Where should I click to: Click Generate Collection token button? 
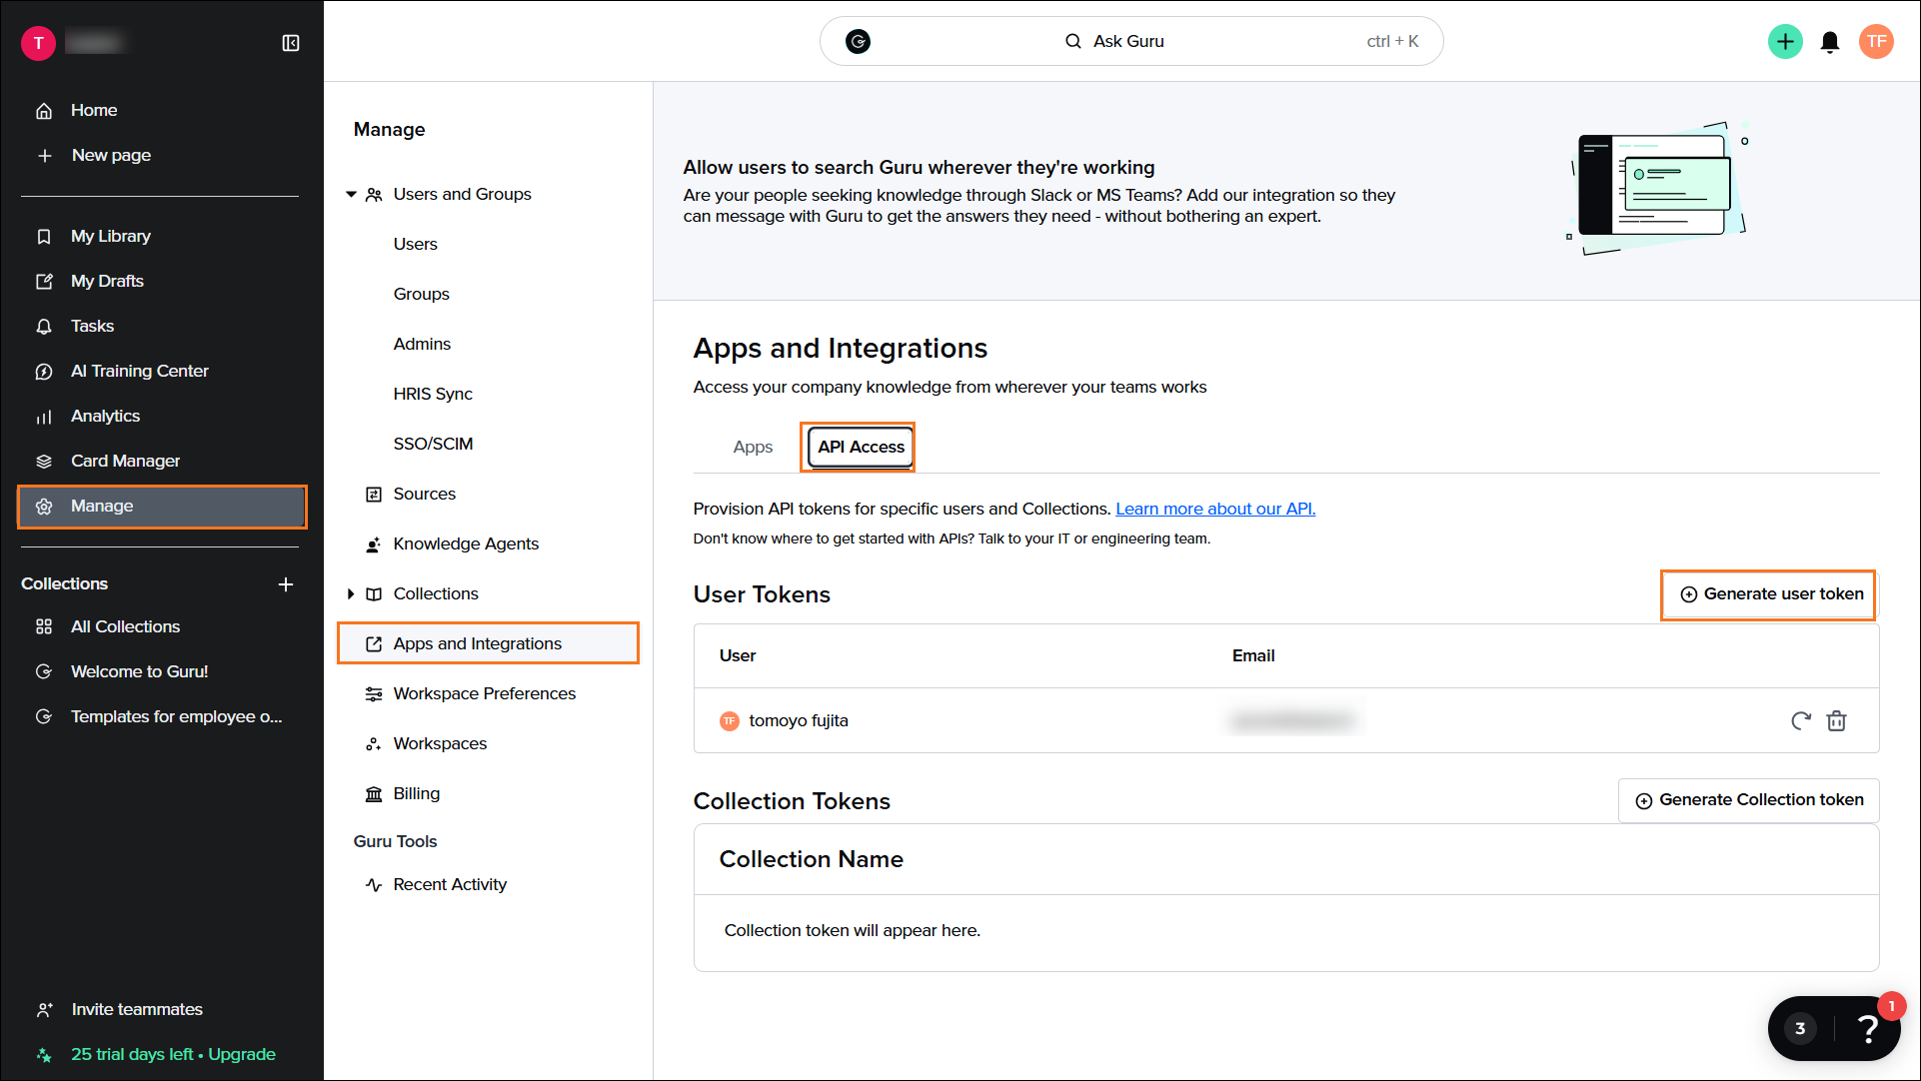[1749, 800]
